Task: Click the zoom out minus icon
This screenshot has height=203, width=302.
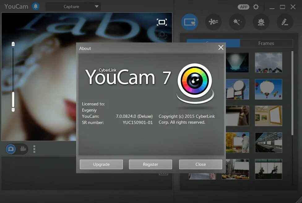Action: [13, 110]
